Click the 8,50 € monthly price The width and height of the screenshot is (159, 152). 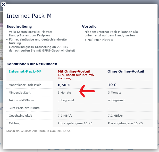64,85
